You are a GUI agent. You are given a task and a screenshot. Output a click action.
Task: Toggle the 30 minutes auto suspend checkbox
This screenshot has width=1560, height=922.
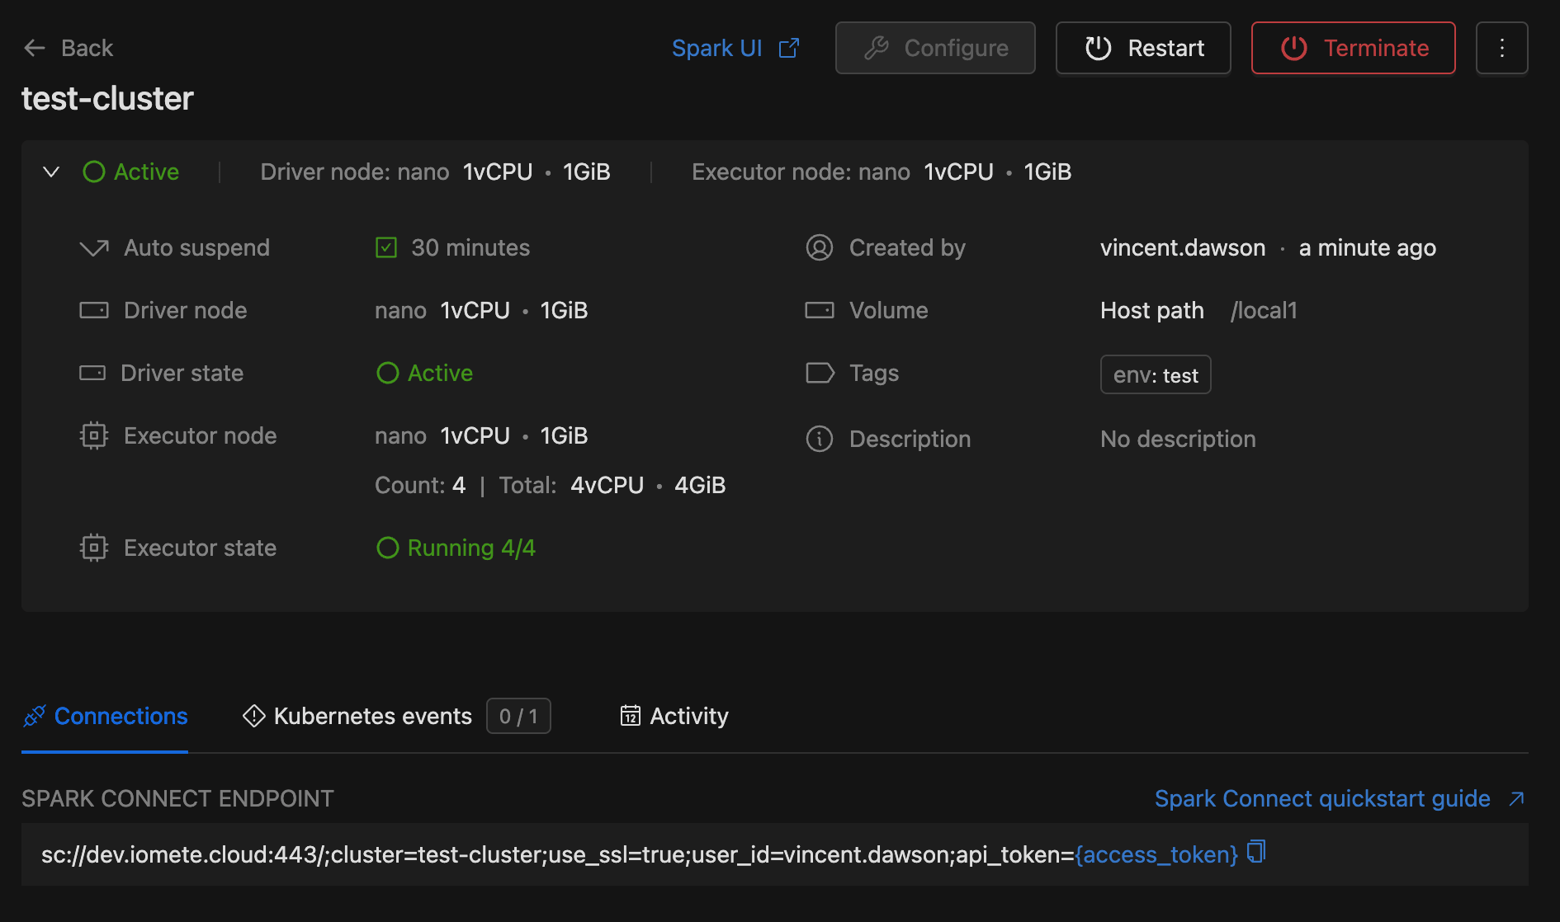(x=386, y=247)
